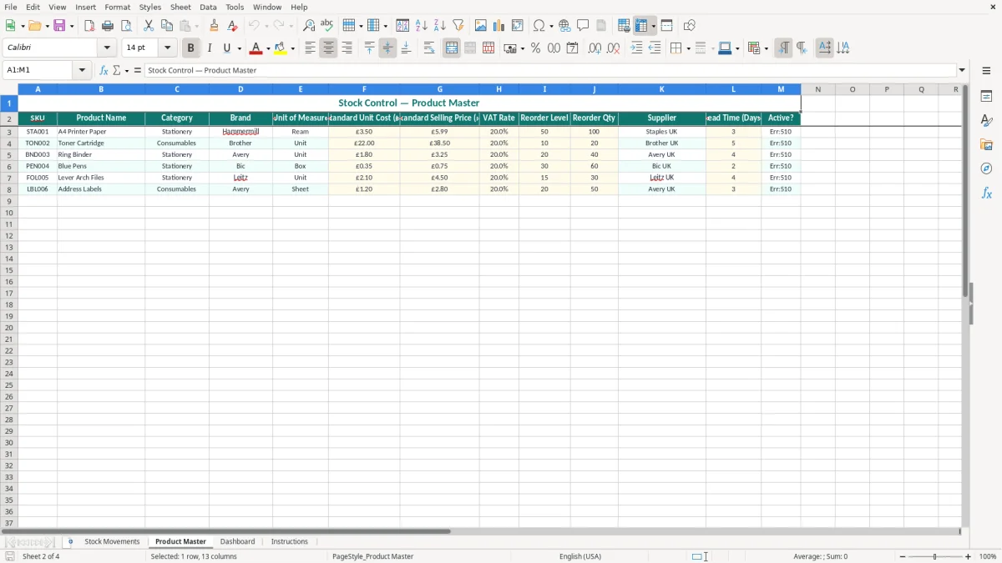Viewport: 1002px width, 563px height.
Task: Expand background color dropdown arrow
Action: pos(292,48)
